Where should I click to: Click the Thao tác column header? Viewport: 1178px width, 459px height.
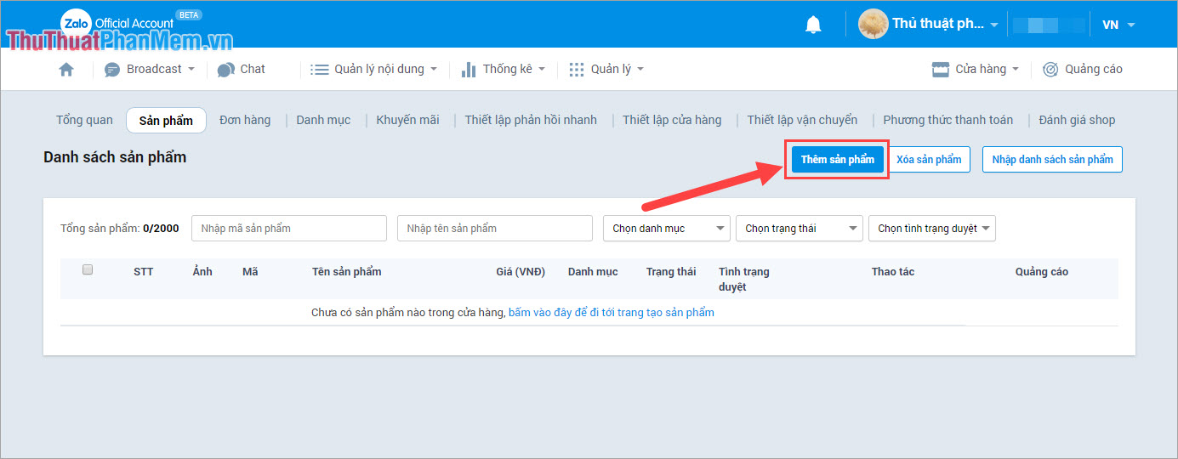[x=893, y=272]
